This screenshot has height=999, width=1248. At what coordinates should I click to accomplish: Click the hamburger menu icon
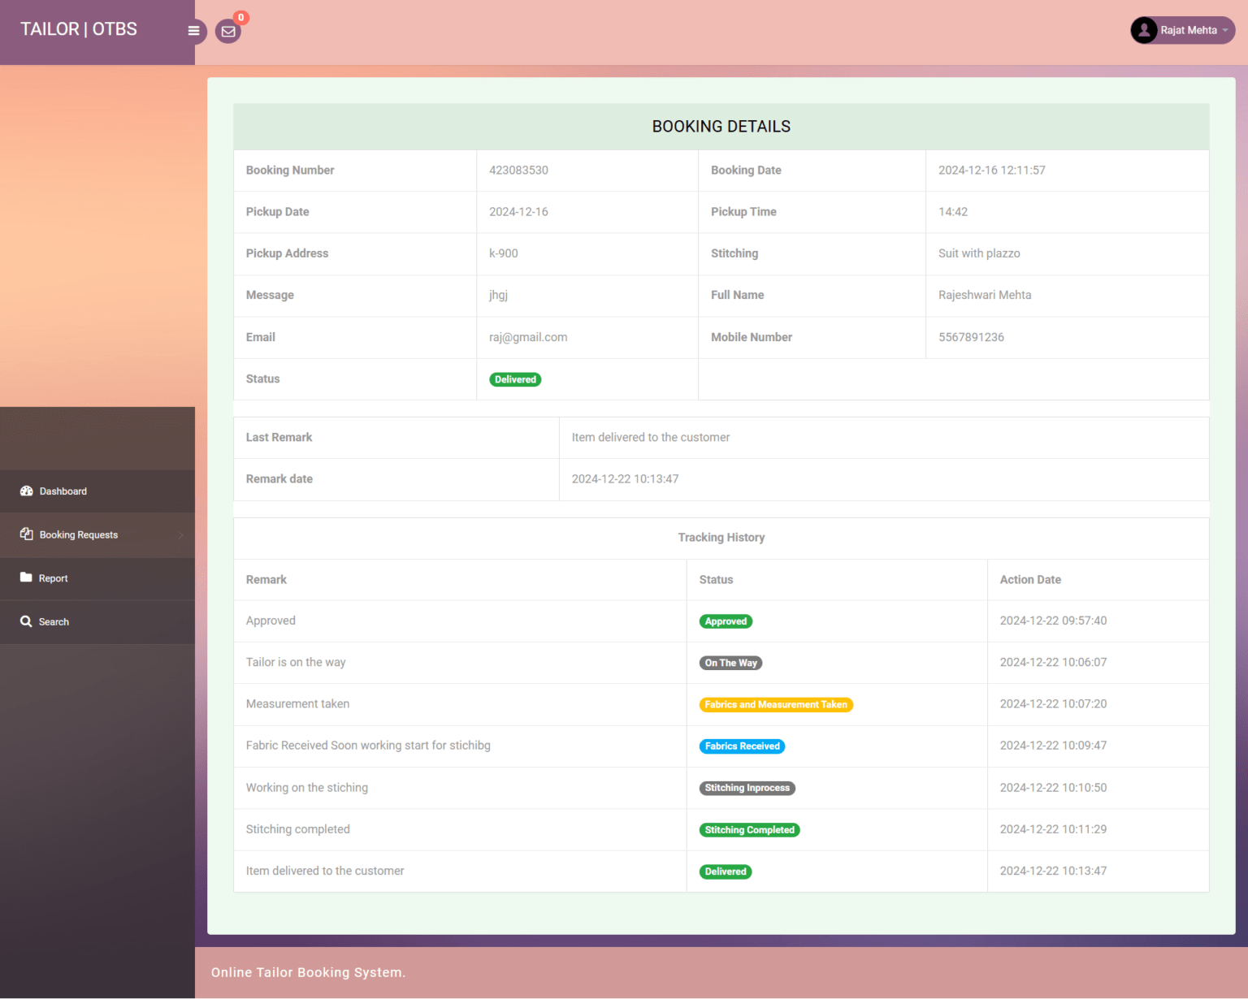(193, 31)
